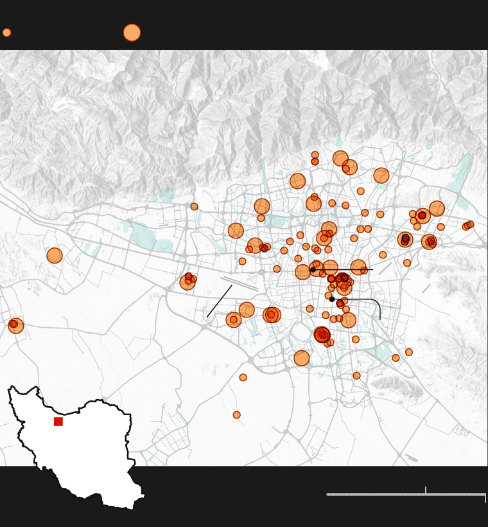This screenshot has width=488, height=527.
Task: Click the raised tick mark on the scale bar
Action: [x=426, y=490]
